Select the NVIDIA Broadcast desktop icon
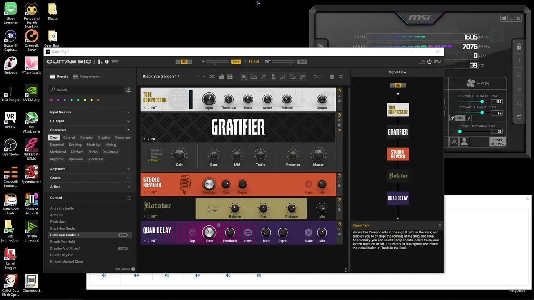 [x=32, y=231]
